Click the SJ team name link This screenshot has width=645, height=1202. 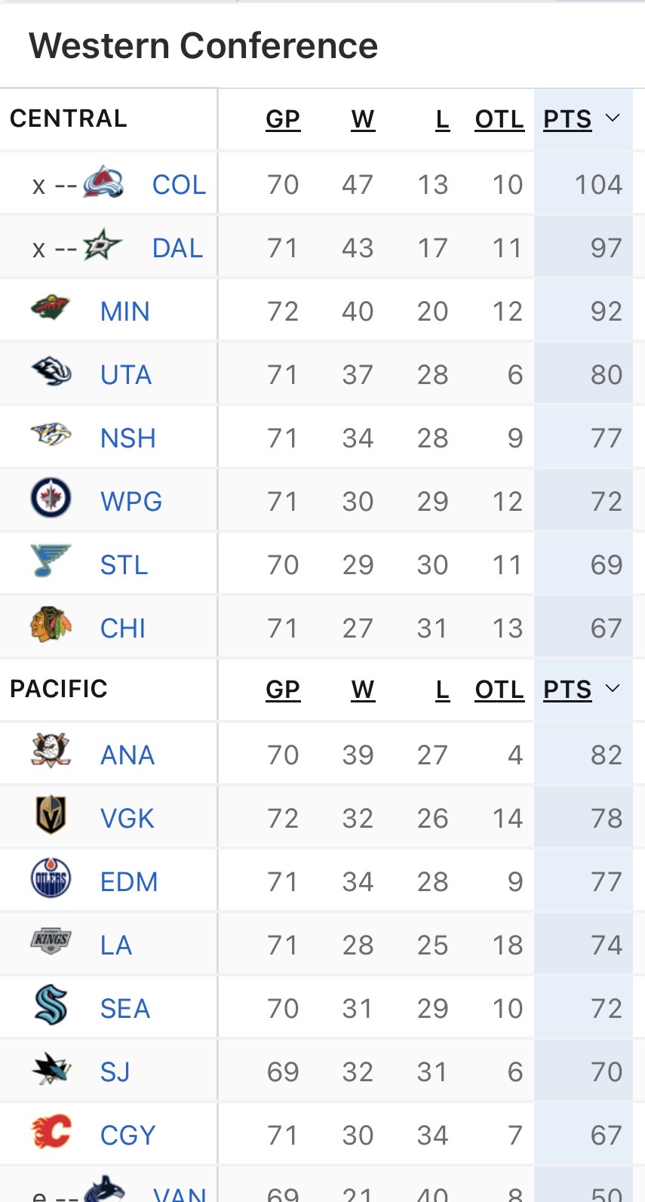115,1072
